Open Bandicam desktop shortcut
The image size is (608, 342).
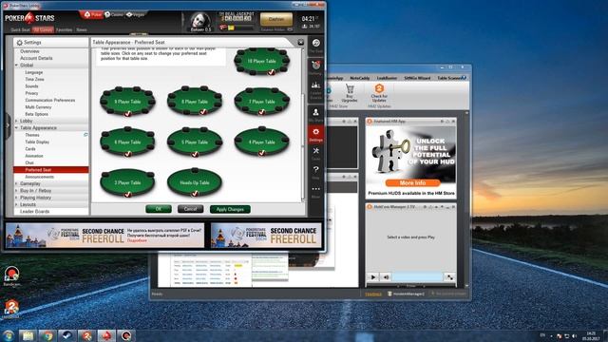(x=11, y=276)
